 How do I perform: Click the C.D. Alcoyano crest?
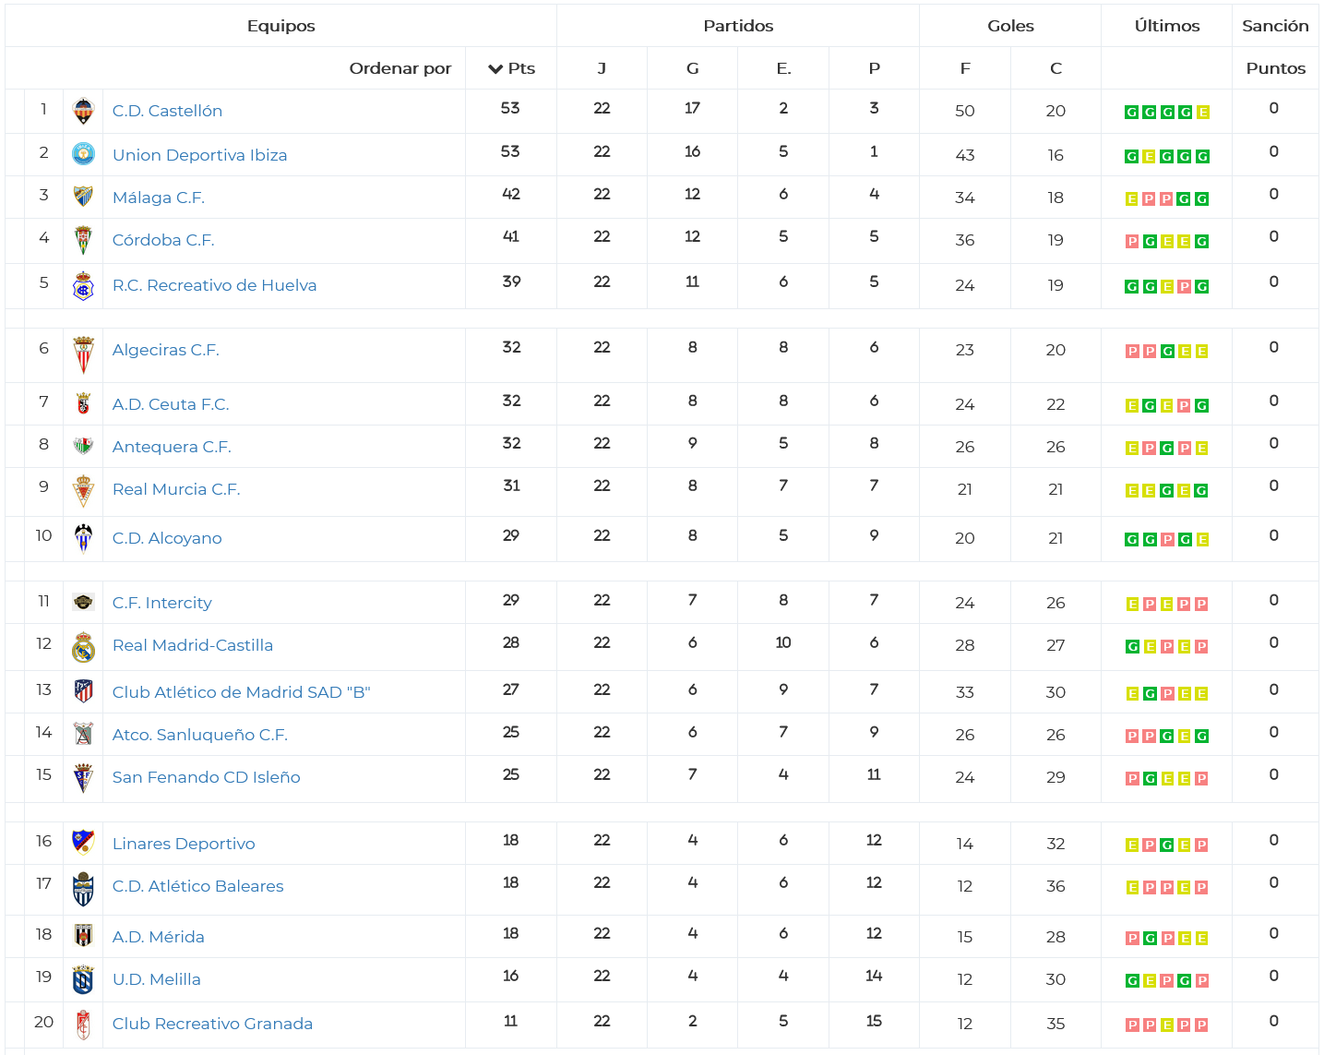83,538
